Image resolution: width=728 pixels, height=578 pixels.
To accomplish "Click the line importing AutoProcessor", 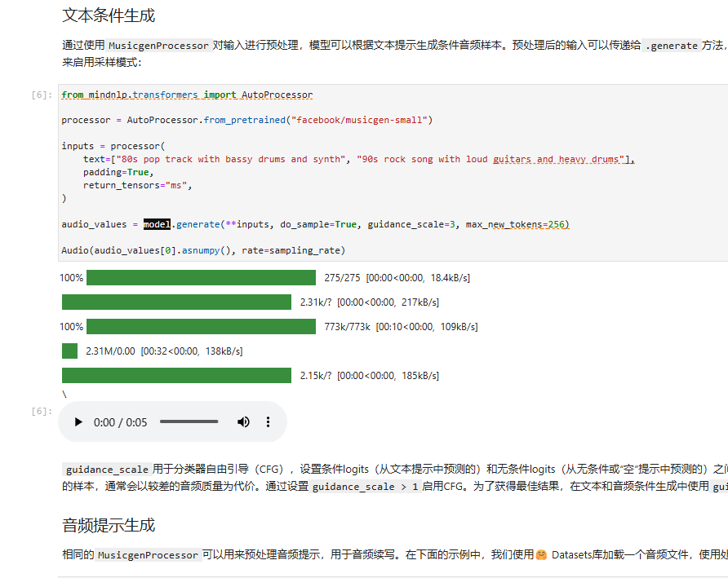I will tap(187, 95).
